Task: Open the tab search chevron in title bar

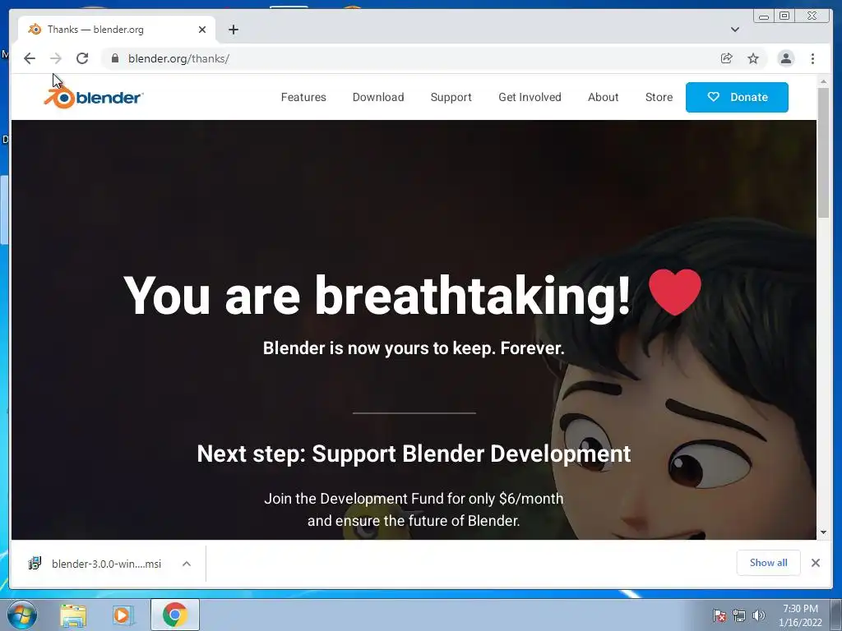Action: pos(735,30)
